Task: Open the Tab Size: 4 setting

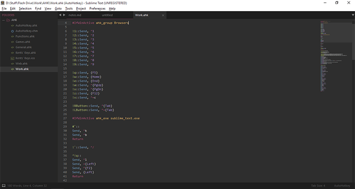Action: pyautogui.click(x=318, y=186)
